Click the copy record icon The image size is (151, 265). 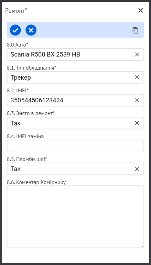135,30
